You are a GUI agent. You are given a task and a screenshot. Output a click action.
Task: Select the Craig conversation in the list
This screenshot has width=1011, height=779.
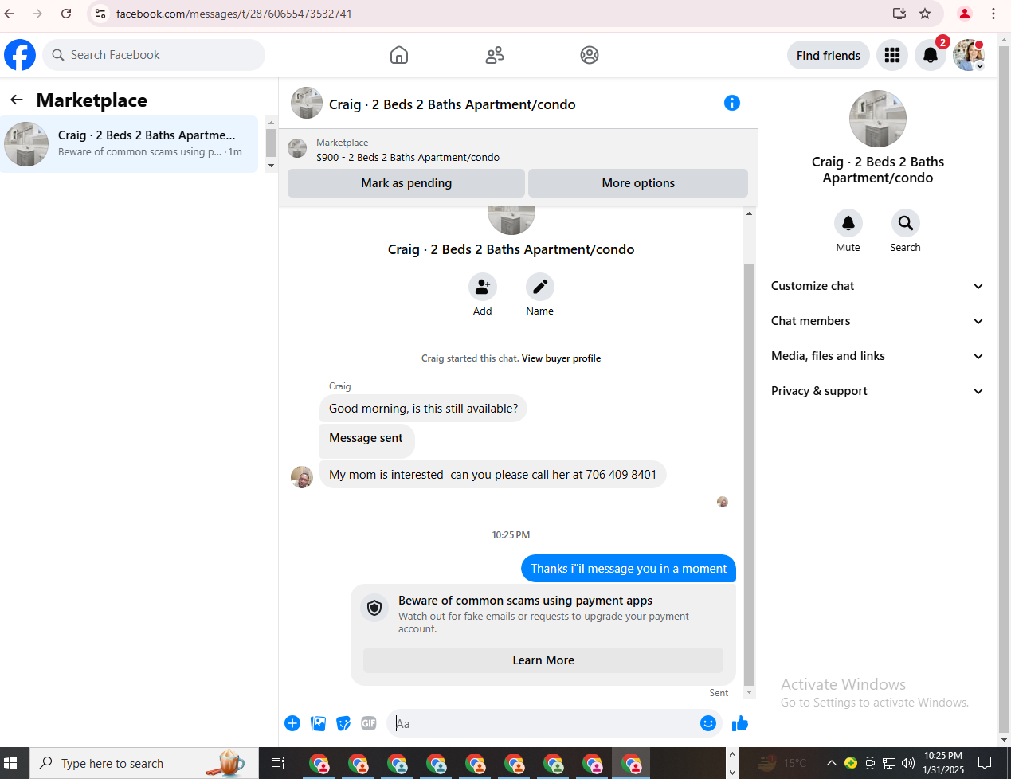coord(130,143)
